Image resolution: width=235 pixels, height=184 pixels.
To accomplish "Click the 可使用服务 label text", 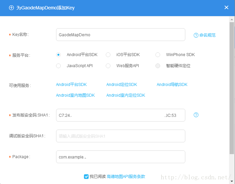I will tap(20, 86).
